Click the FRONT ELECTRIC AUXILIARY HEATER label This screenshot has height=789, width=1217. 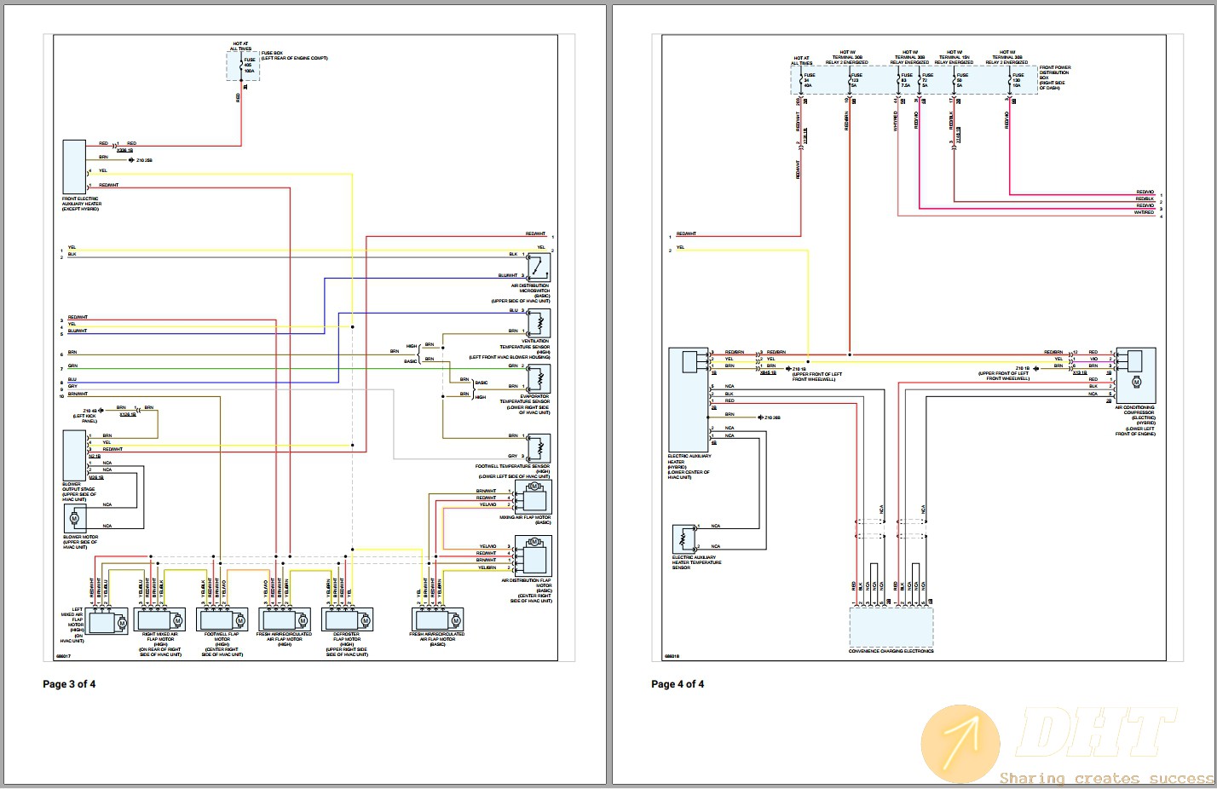(81, 204)
